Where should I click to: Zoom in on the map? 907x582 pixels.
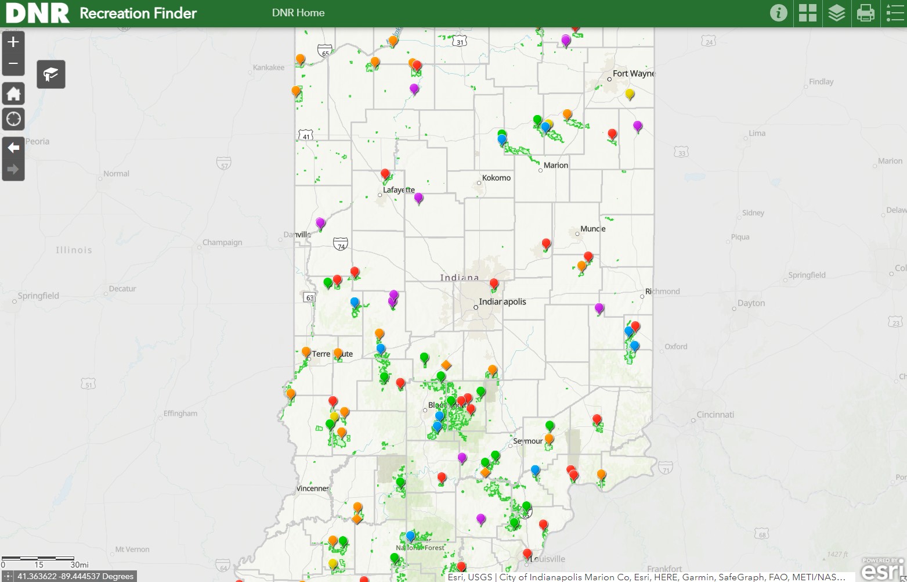click(x=13, y=41)
